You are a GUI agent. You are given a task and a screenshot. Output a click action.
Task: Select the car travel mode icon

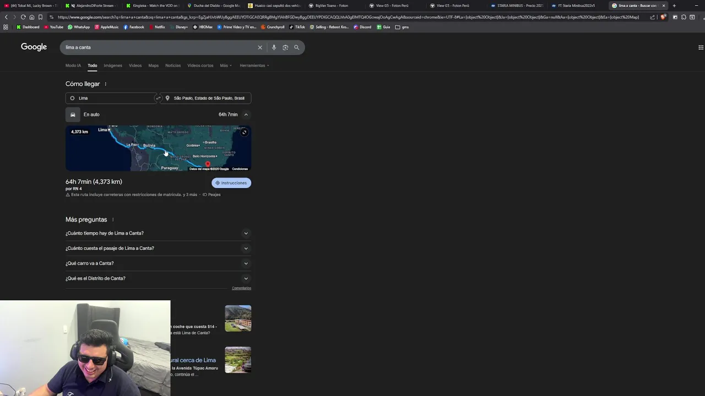pos(73,114)
